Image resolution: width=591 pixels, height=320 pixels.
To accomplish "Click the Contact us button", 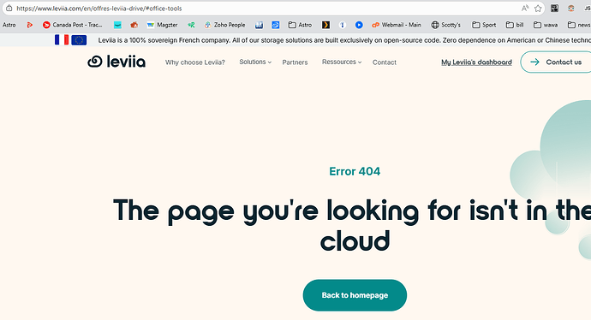I will [x=556, y=62].
